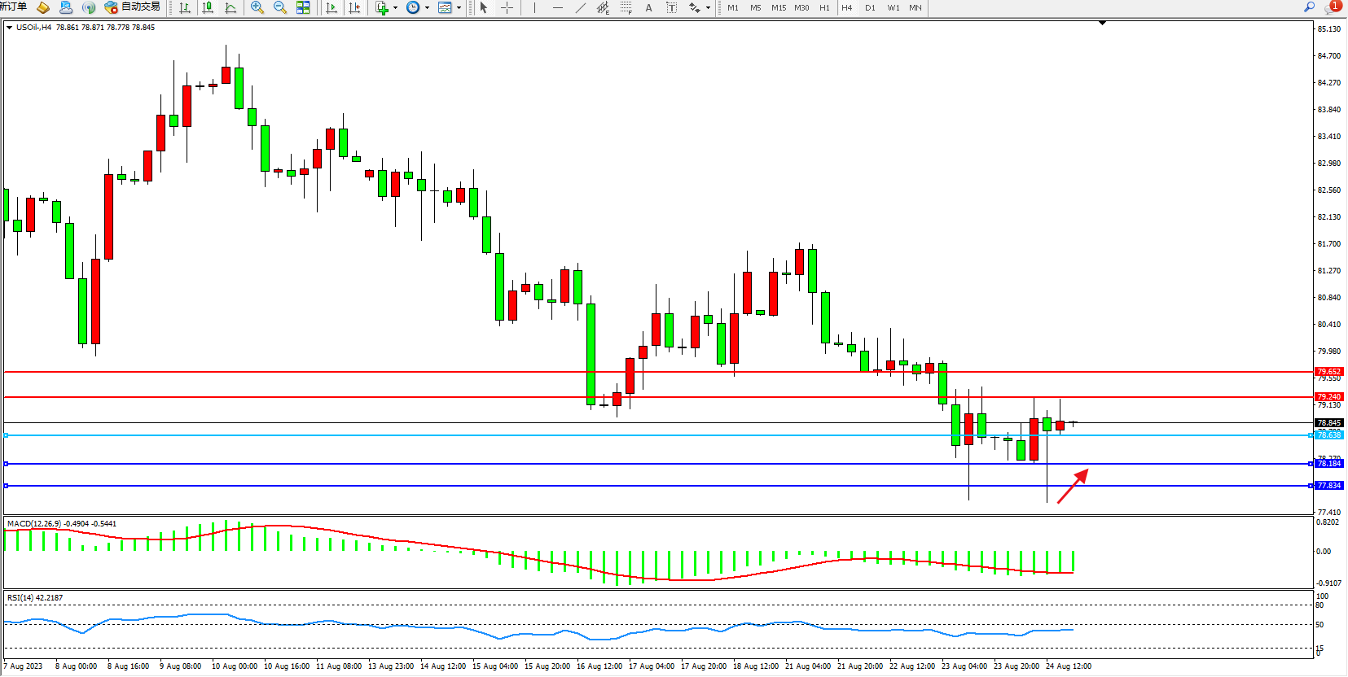1348x677 pixels.
Task: Toggle the auto-trading (自动交易) button
Action: [132, 7]
